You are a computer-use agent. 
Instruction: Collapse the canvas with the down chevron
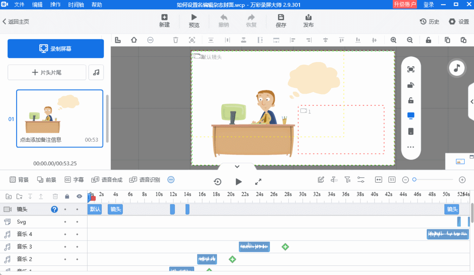click(237, 167)
